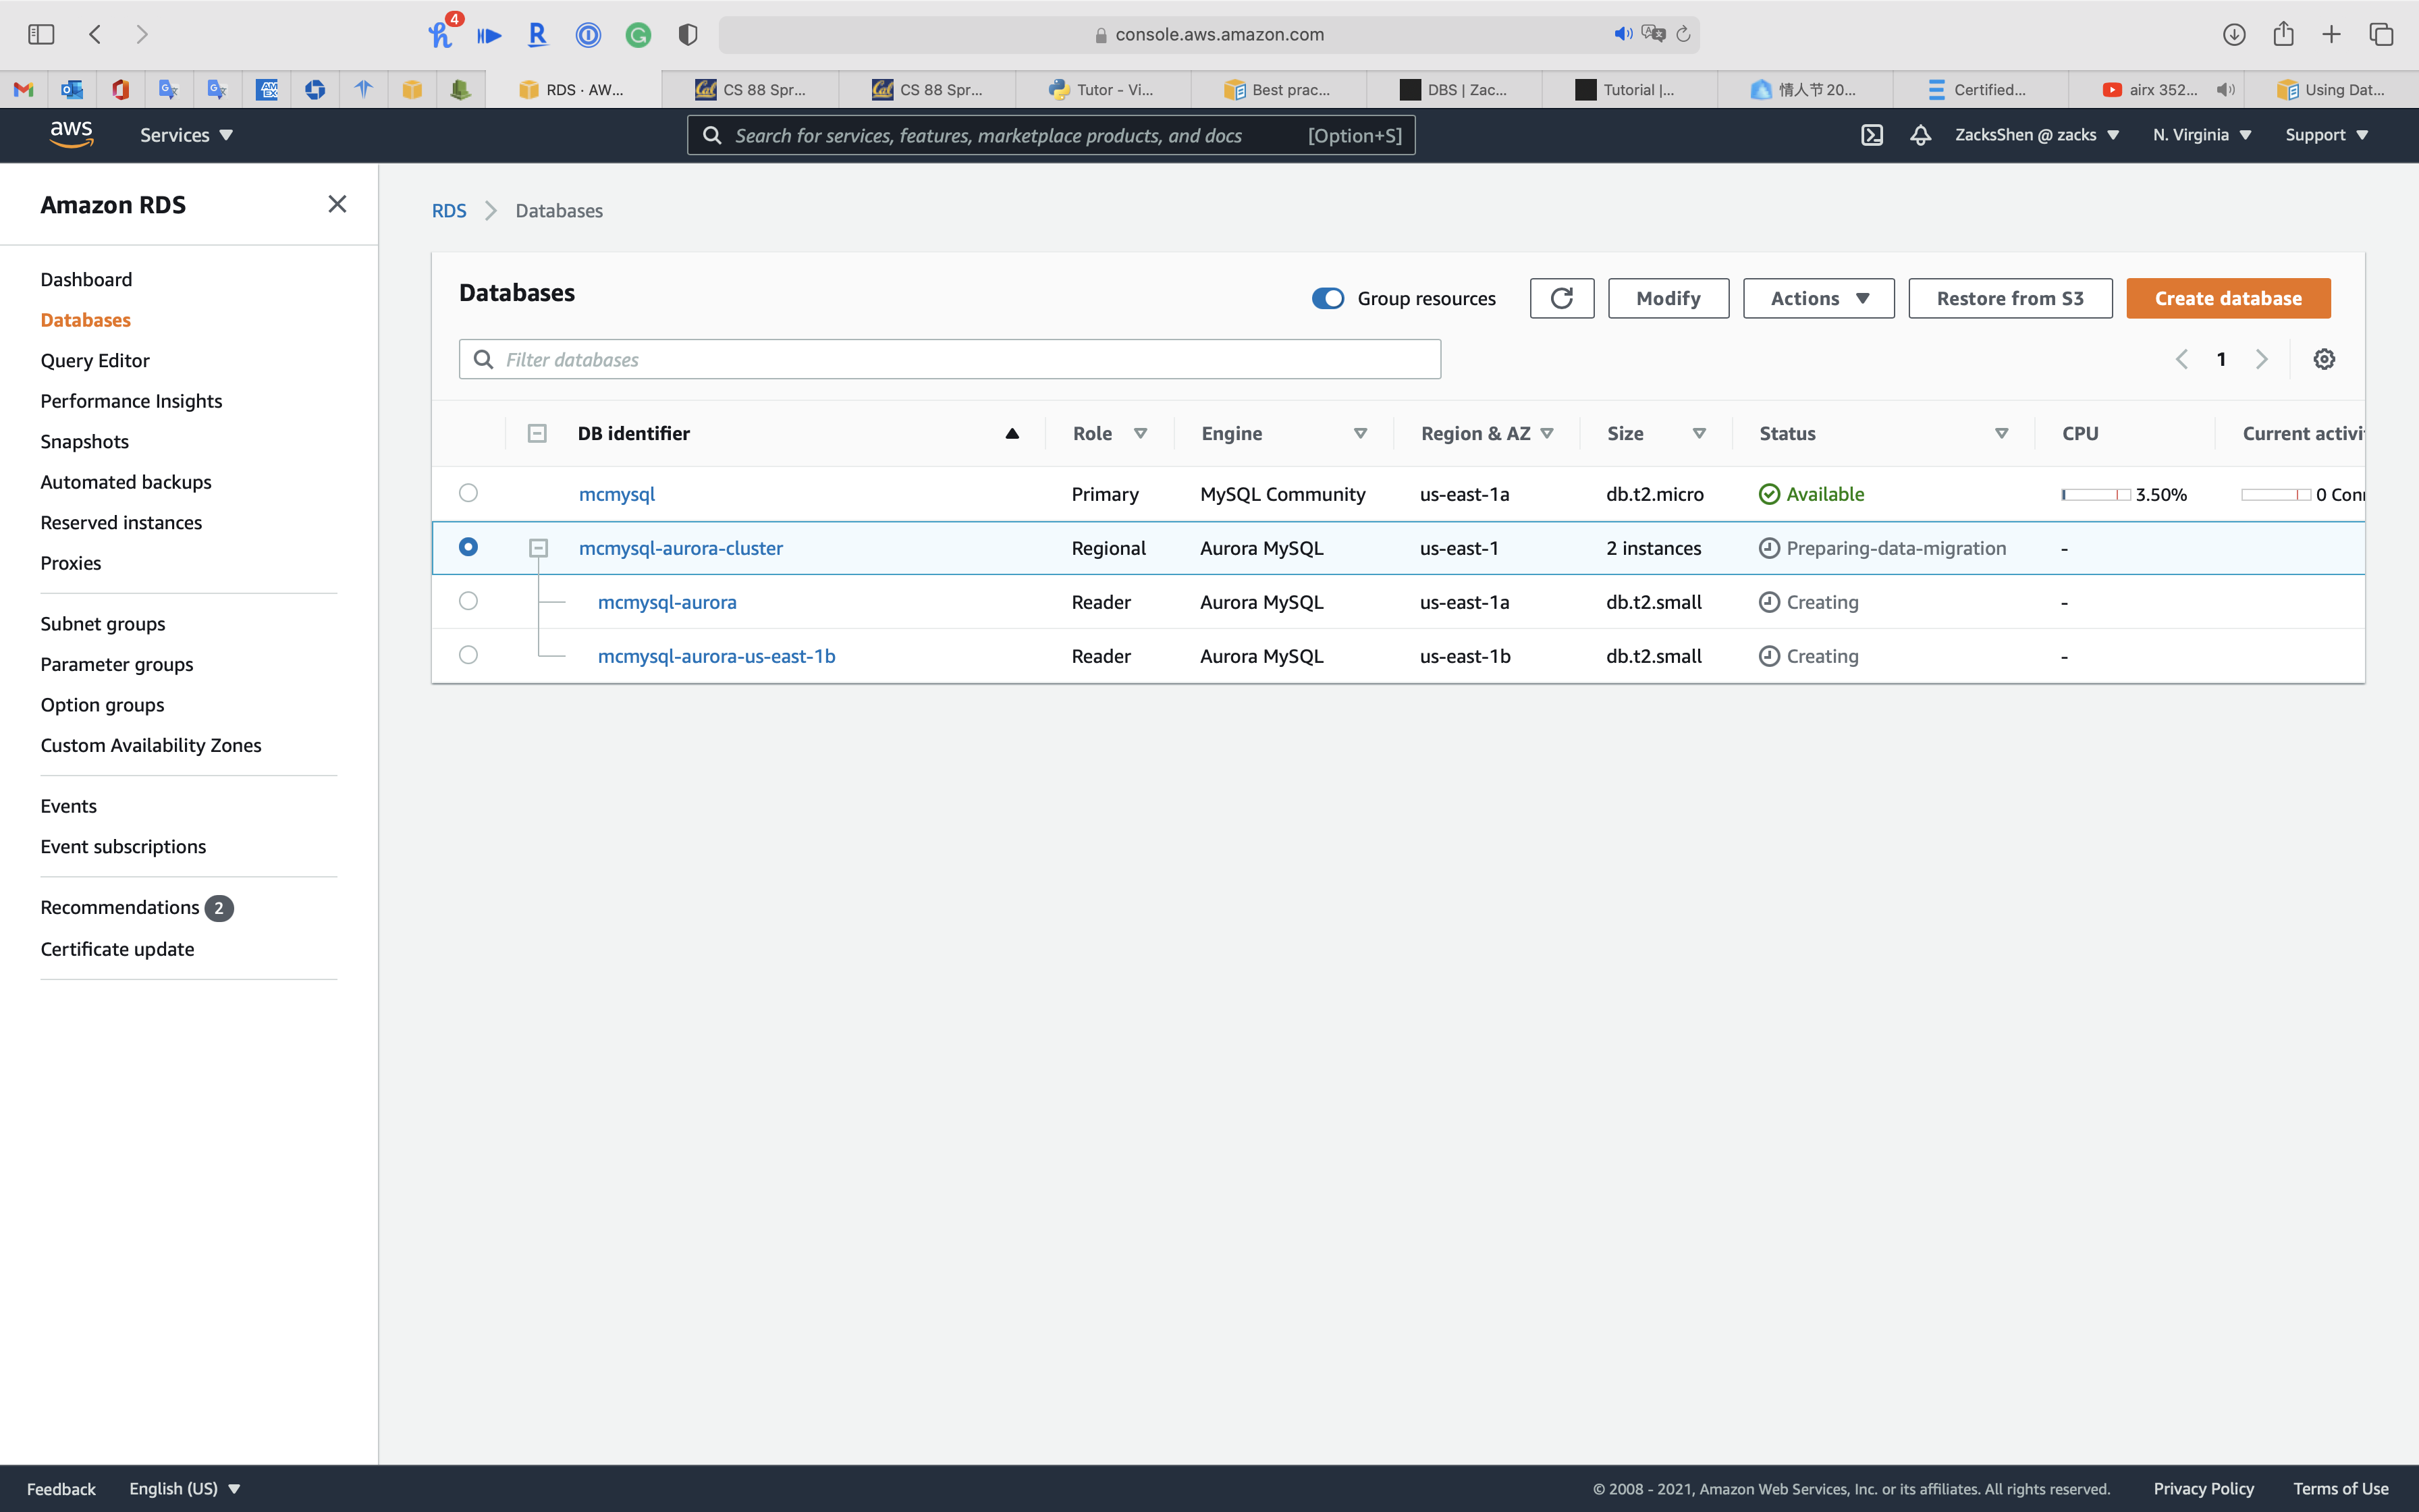Click Create database button
Viewport: 2419px width, 1512px height.
click(x=2227, y=298)
